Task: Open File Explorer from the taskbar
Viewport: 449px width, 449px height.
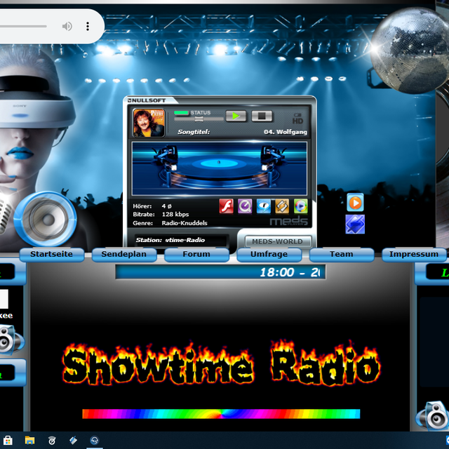Action: click(x=29, y=441)
